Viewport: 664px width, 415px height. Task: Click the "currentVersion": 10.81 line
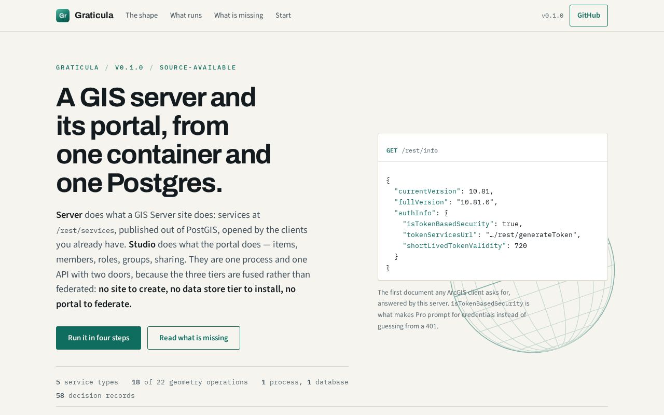(x=444, y=191)
